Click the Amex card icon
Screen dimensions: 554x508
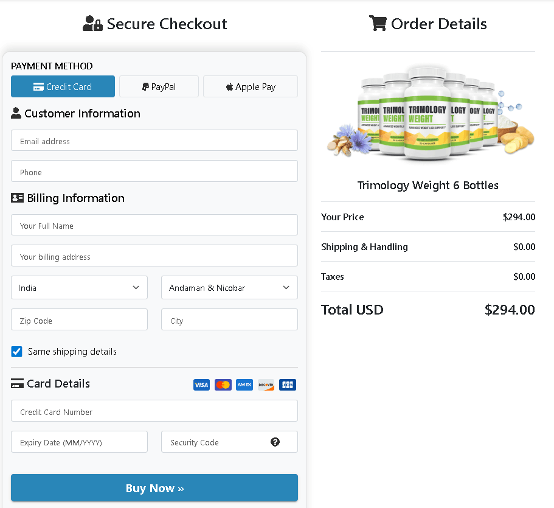click(x=244, y=384)
